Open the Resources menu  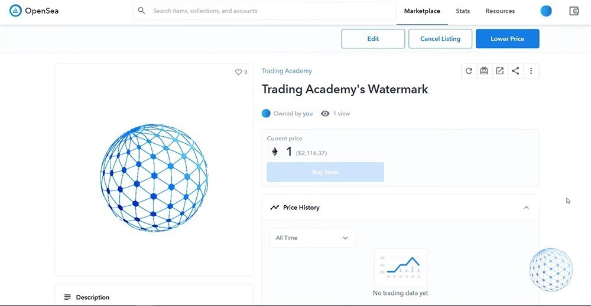point(500,11)
